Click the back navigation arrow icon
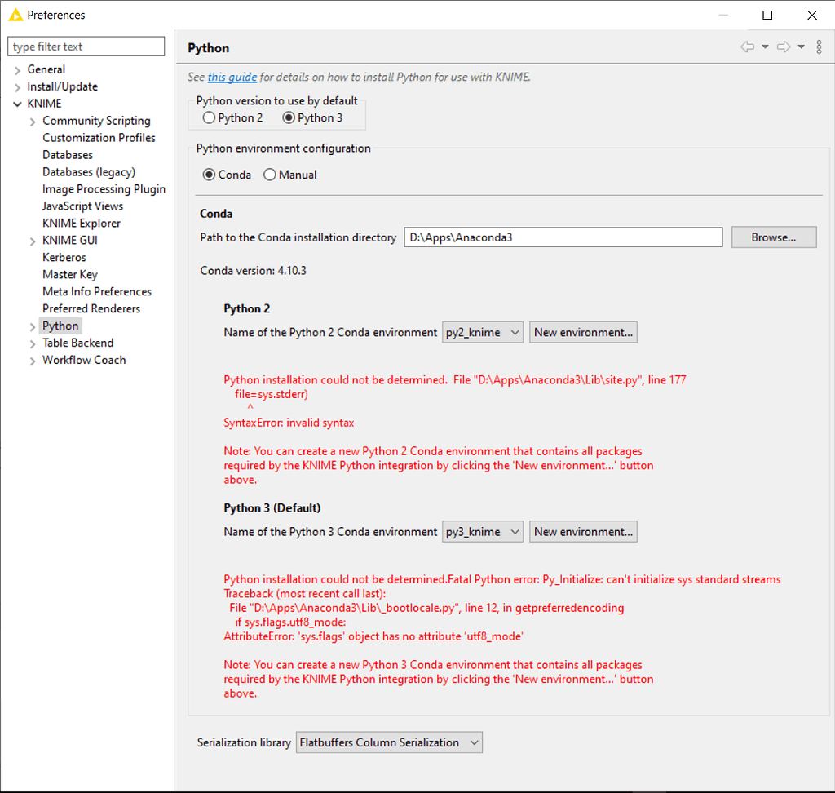 coord(747,47)
